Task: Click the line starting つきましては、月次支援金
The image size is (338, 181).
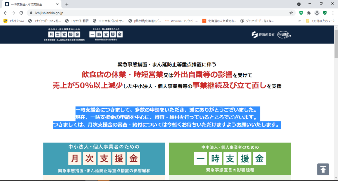Action: tap(168, 124)
